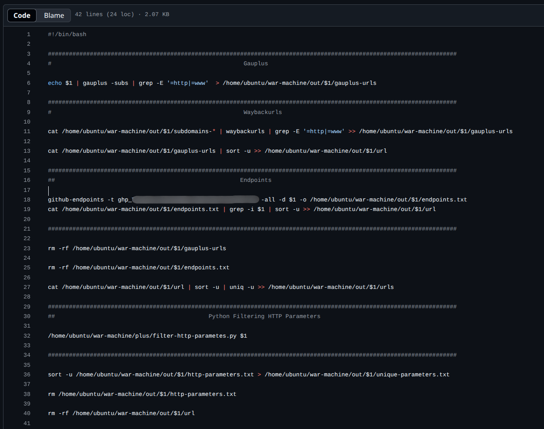Viewport: 544px width, 429px height.
Task: Click 'http-parameters.txt' in the rm line 38
Action: 204,394
